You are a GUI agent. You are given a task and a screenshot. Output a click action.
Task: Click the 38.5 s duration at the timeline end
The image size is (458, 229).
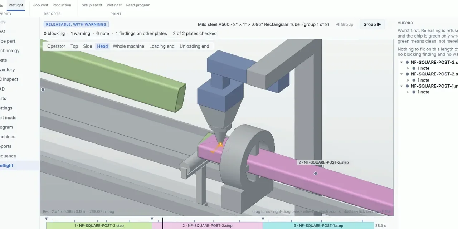point(380,226)
